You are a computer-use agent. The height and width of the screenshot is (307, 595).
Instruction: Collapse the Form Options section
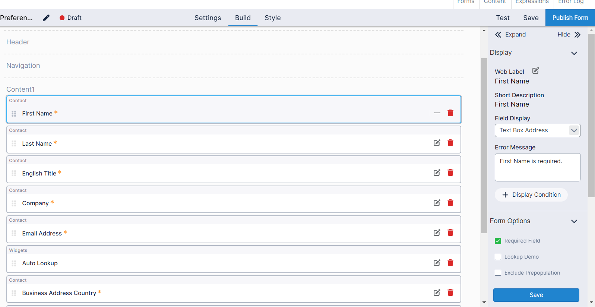pos(574,221)
